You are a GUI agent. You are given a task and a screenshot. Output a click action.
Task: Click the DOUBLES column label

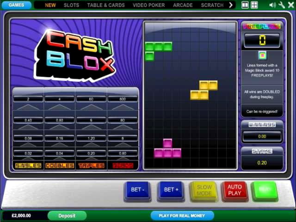click(60, 166)
